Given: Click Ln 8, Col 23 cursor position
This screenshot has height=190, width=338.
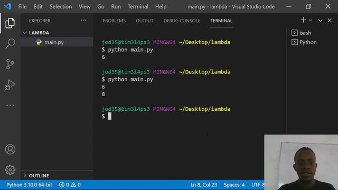Looking at the screenshot, I should [203, 185].
